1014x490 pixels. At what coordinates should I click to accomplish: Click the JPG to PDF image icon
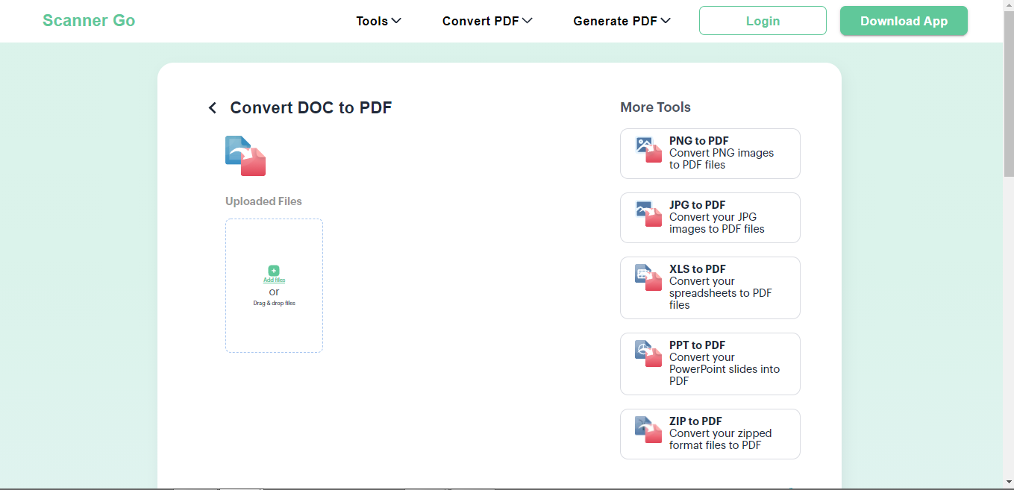click(x=648, y=214)
